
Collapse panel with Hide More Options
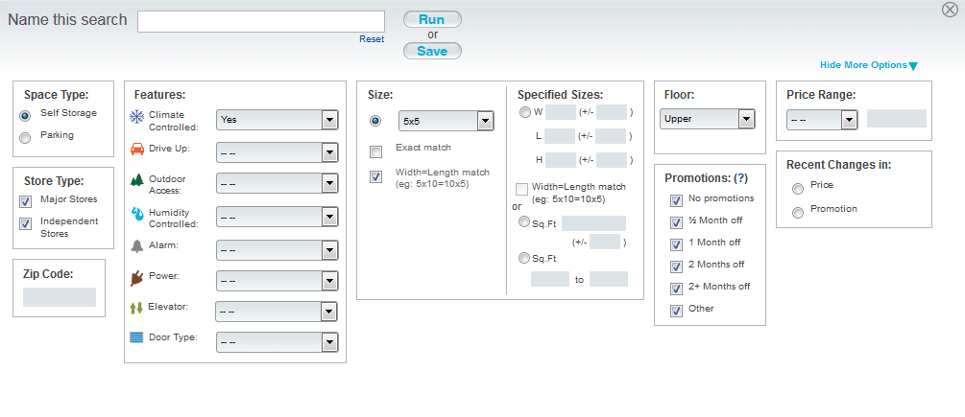click(868, 65)
